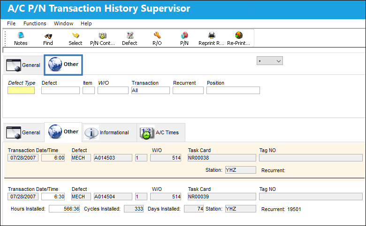Click the 6:00 transaction time field
366x226 pixels.
(53, 158)
